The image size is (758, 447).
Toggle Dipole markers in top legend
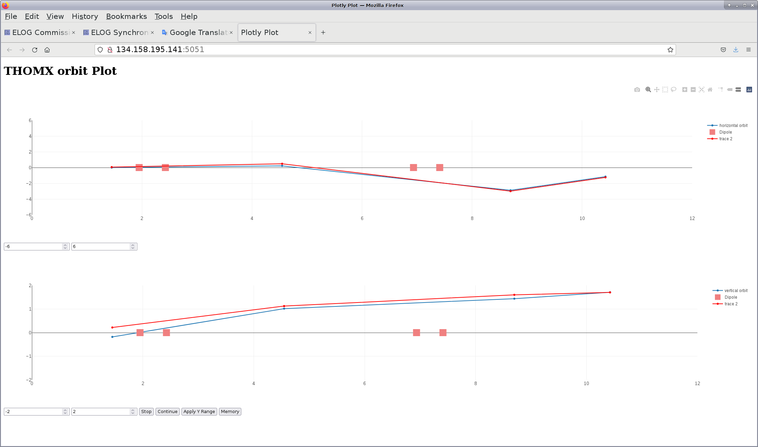pyautogui.click(x=725, y=132)
